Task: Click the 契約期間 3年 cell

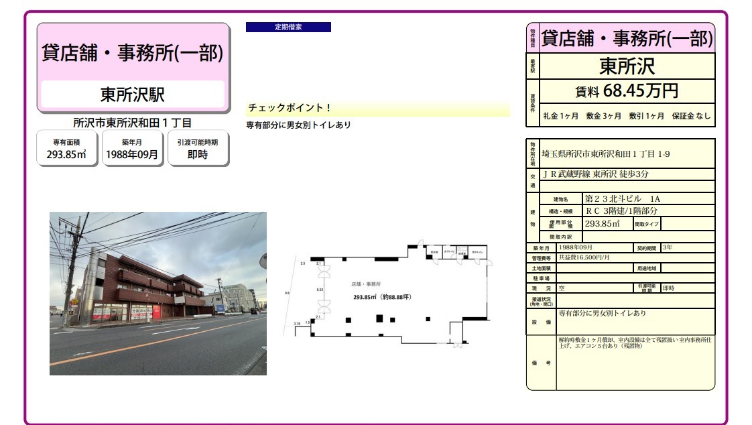Action: pyautogui.click(x=686, y=247)
